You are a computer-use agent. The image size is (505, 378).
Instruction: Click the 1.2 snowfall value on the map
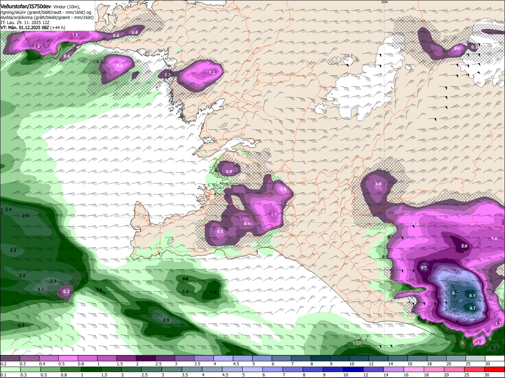(212, 72)
